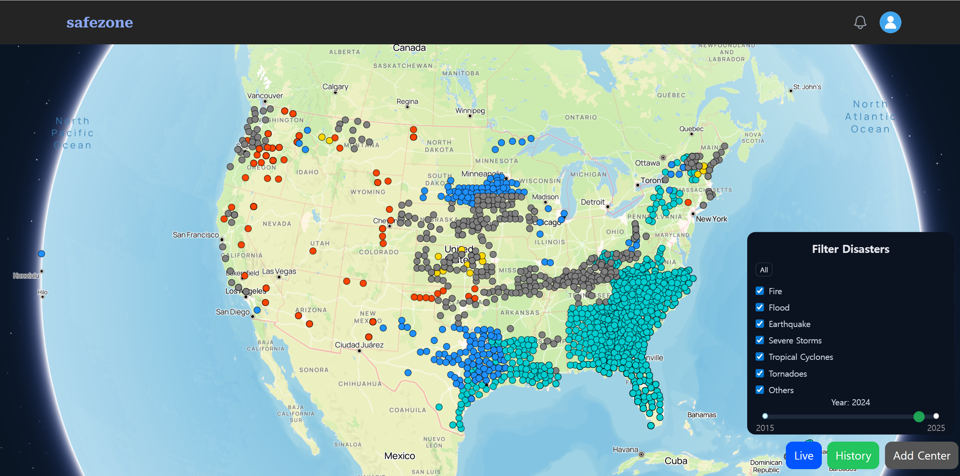Click the green year slider handle
The image size is (960, 476).
click(919, 416)
